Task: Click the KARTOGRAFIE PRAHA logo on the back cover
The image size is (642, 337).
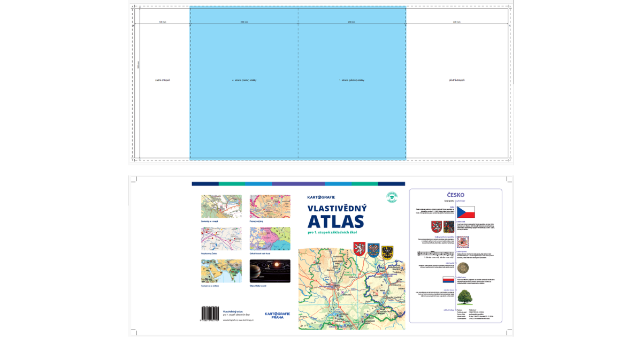Action: pos(277,315)
